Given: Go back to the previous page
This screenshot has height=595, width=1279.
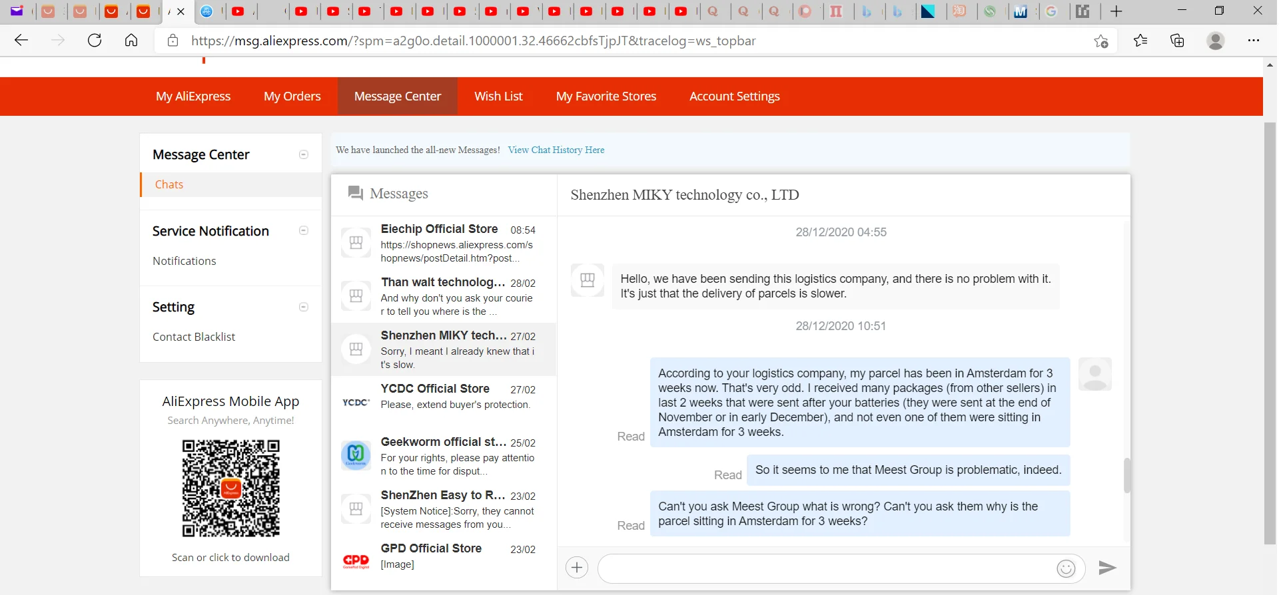Looking at the screenshot, I should 21,41.
